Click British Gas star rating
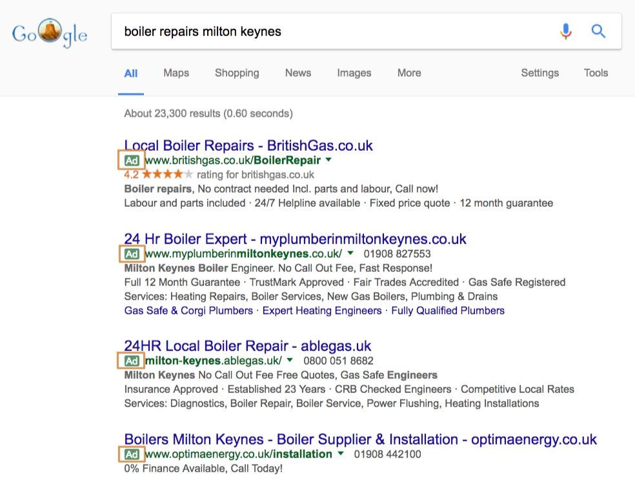Image resolution: width=635 pixels, height=489 pixels. (166, 175)
